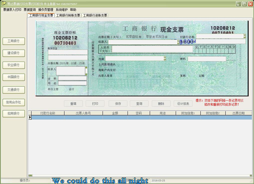
Task: Close the application window
Action: click(x=251, y=4)
